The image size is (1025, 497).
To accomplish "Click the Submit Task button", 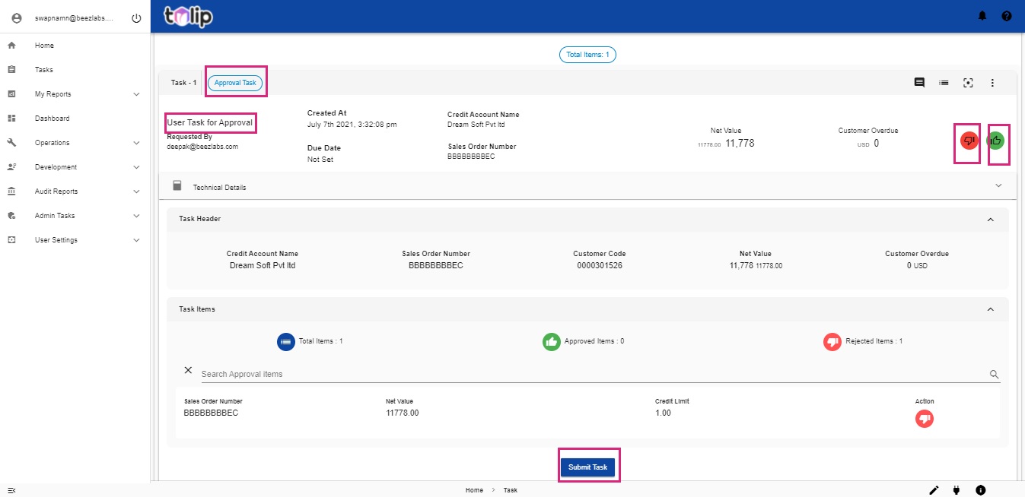I will (x=587, y=467).
